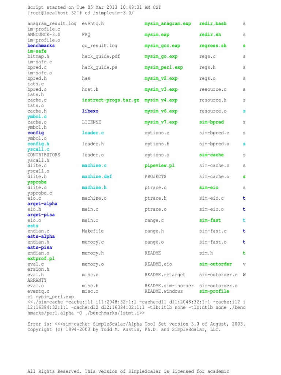Viewport: 281px width, 375px height.
Task: Click the file name 'extprof.pl'
Action: click(x=41, y=259)
